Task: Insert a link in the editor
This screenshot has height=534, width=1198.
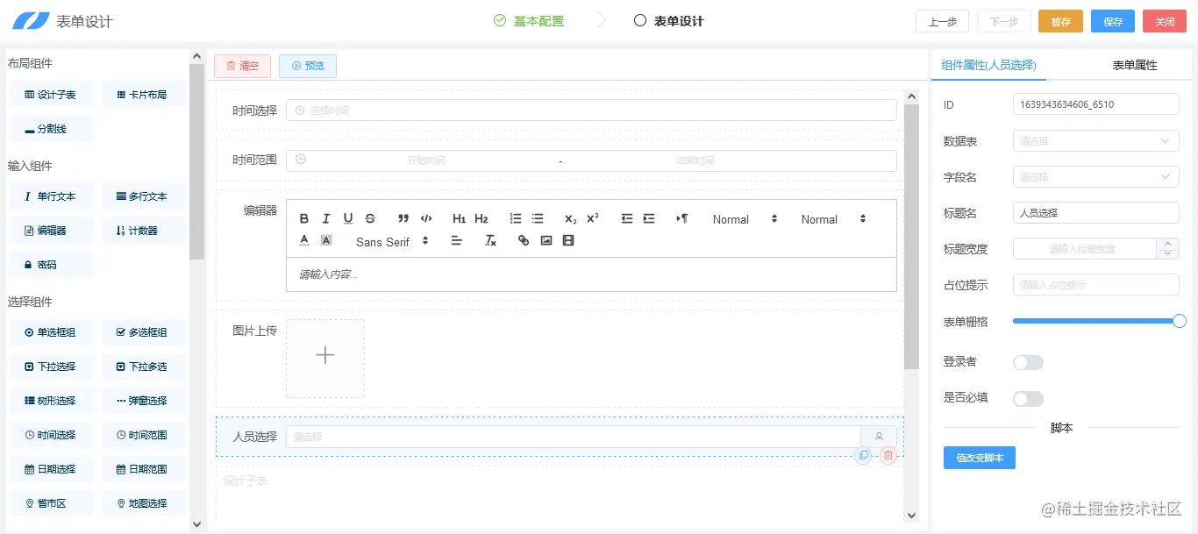Action: click(524, 240)
